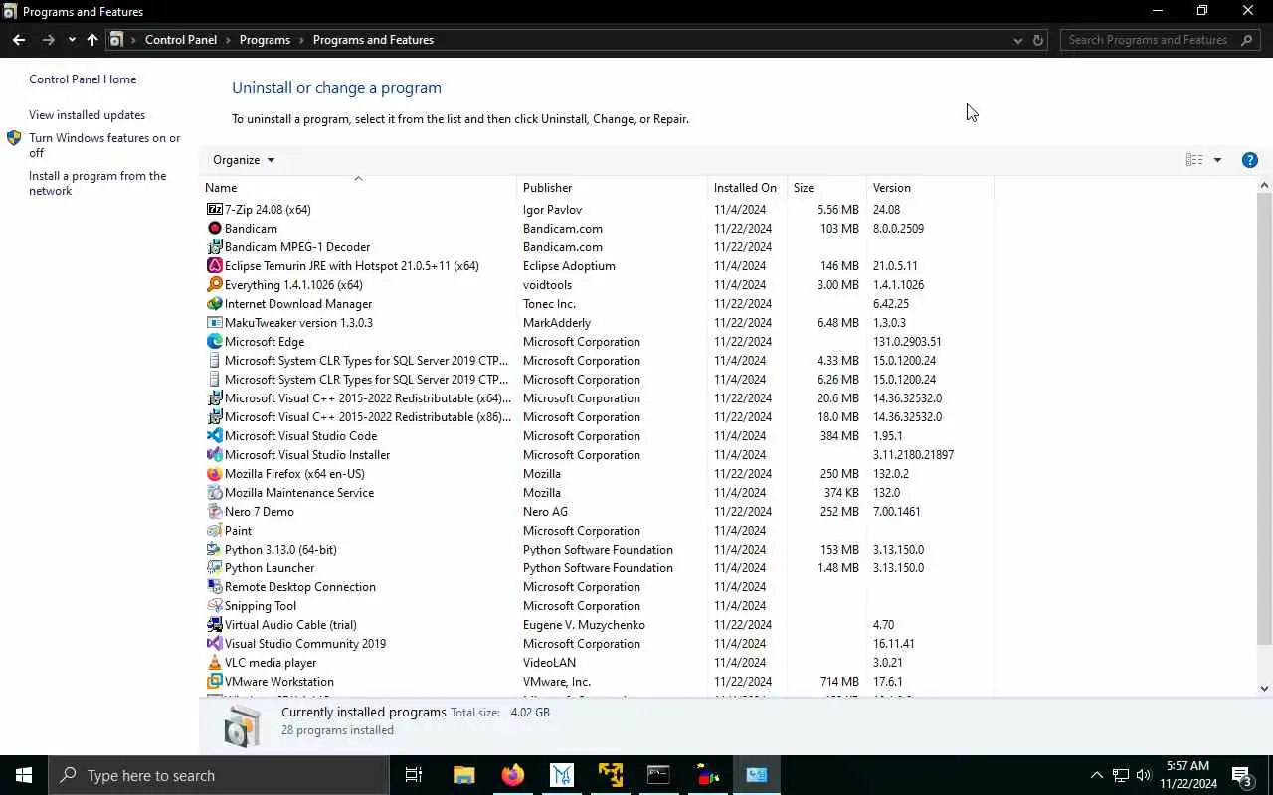The height and width of the screenshot is (795, 1273).
Task: Open Task View on the taskbar
Action: tap(414, 775)
